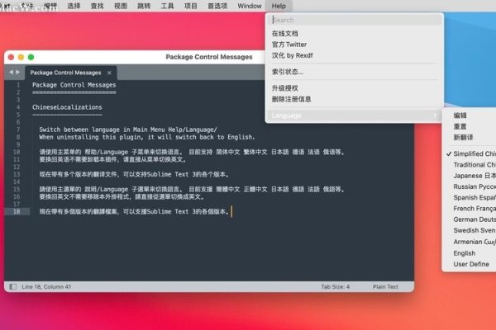Open the 首选项 menu
The image size is (496, 330).
217,6
